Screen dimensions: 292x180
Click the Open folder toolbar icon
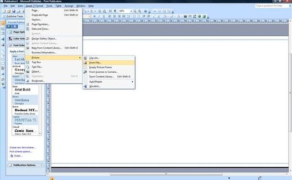click(x=9, y=11)
